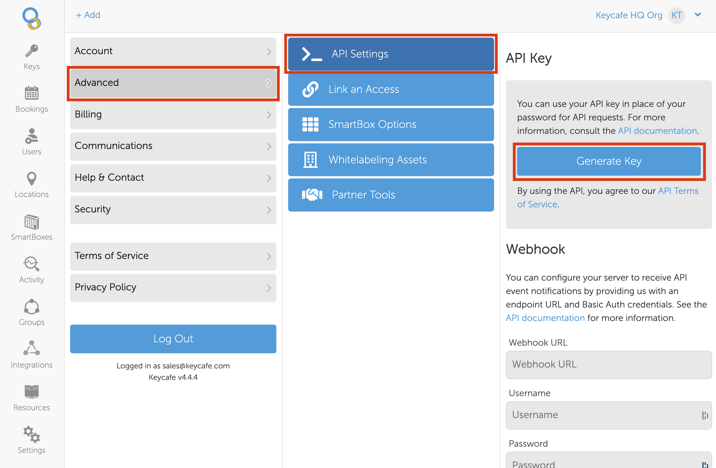716x468 pixels.
Task: Select the Communications menu item
Action: [x=173, y=146]
